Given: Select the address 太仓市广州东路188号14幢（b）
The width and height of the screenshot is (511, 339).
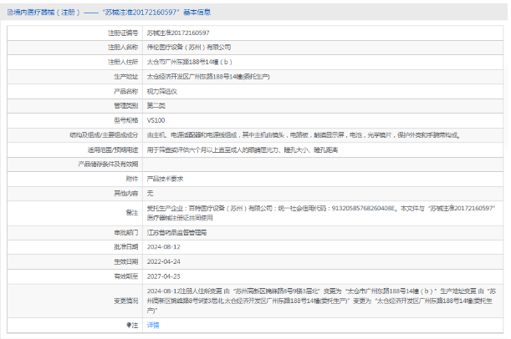Looking at the screenshot, I should point(189,62).
